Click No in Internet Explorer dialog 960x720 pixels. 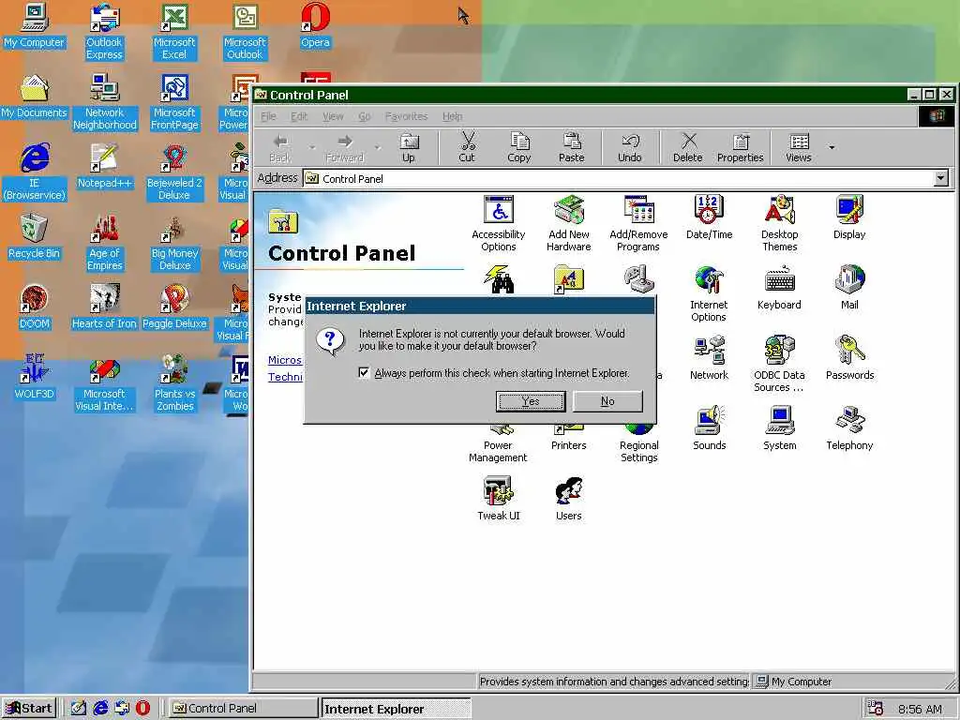(607, 401)
